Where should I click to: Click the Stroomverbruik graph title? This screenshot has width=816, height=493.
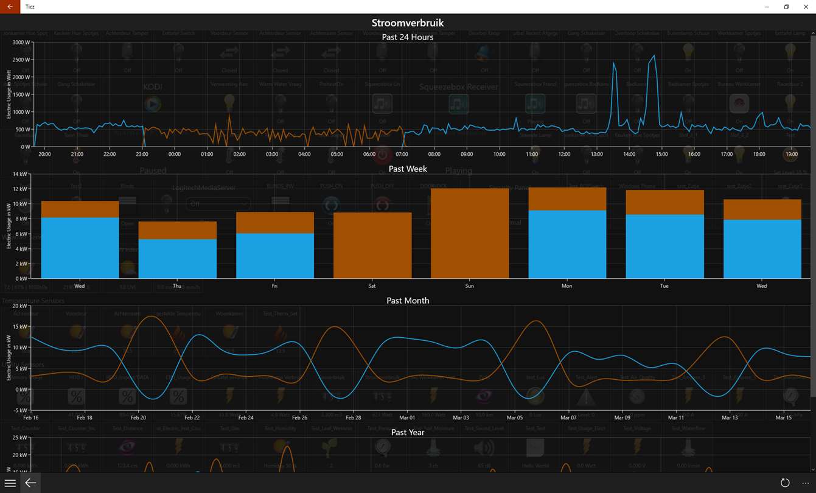408,23
